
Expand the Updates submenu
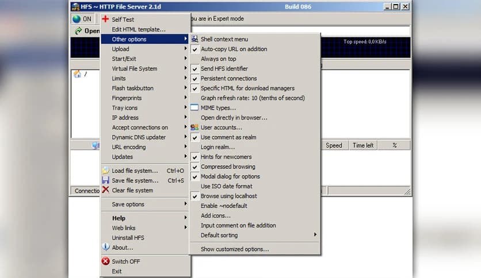point(145,157)
